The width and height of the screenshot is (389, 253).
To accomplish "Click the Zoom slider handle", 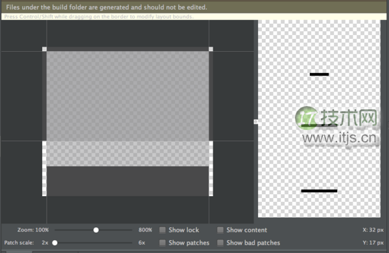I will (x=96, y=230).
